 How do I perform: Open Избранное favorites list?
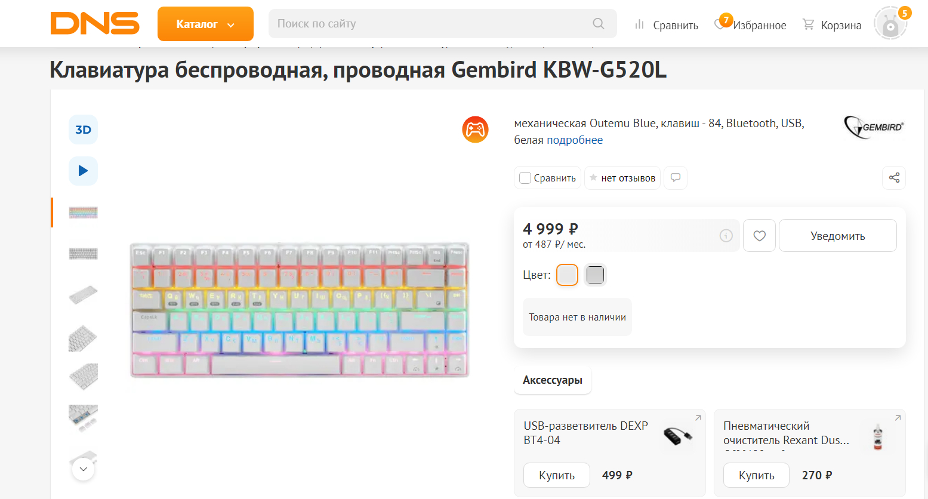751,25
